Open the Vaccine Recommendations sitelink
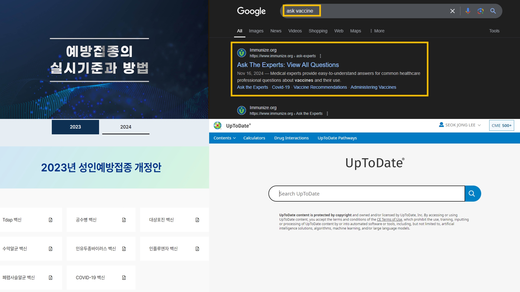 tap(320, 87)
